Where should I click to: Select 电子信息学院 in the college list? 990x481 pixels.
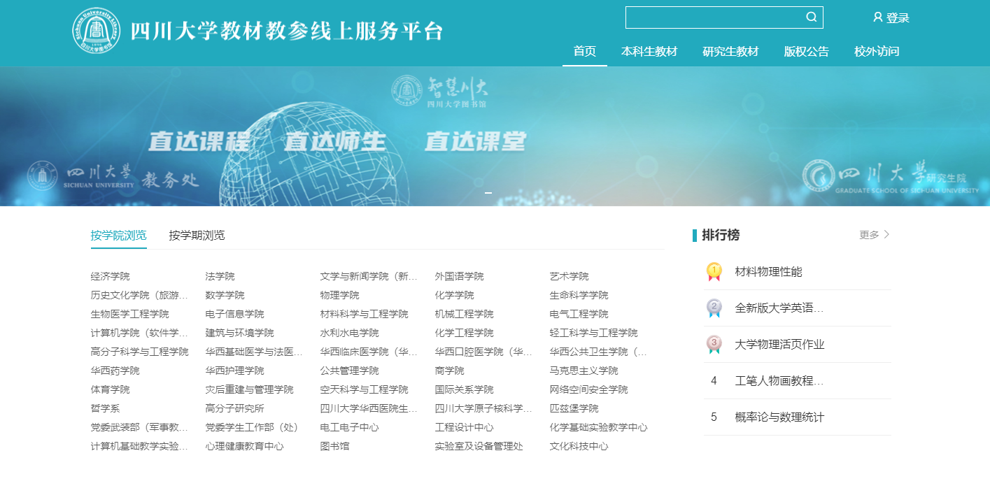tap(235, 315)
